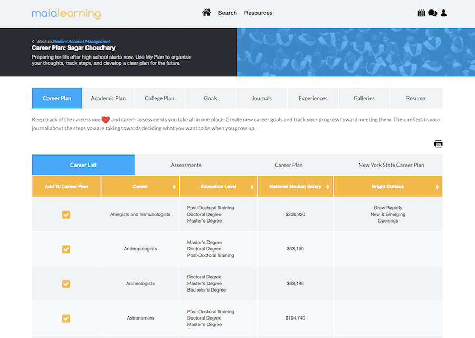Open the calendar icon in header
Screen dimensions: 475x338
pyautogui.click(x=421, y=13)
